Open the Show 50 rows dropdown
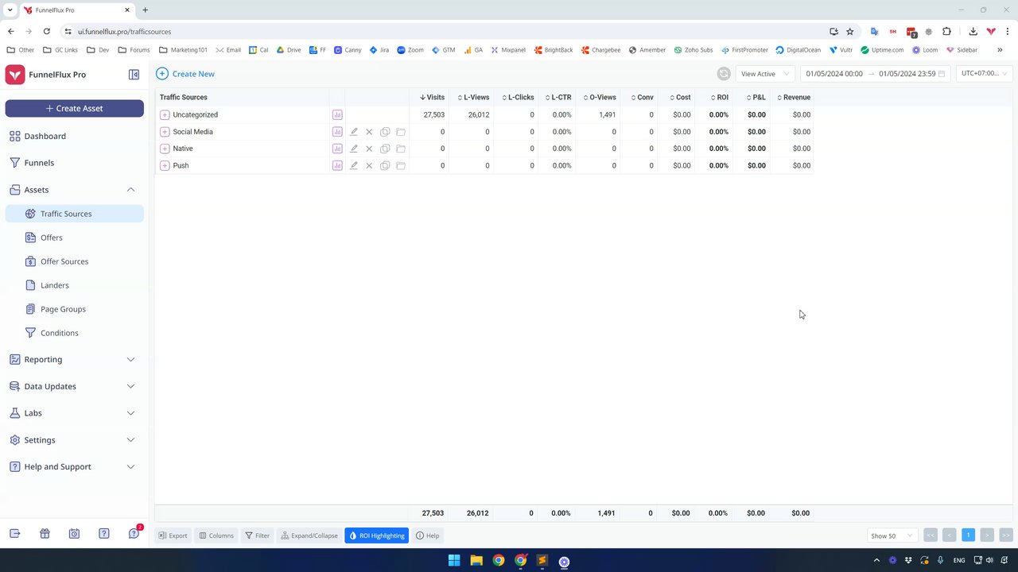The width and height of the screenshot is (1018, 572). pos(891,535)
